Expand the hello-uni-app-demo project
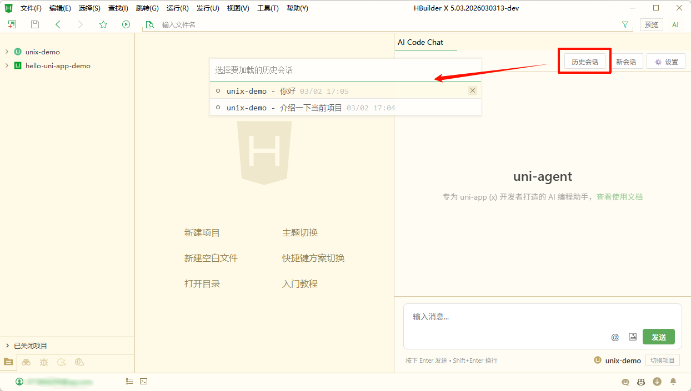The image size is (691, 391). pyautogui.click(x=7, y=65)
